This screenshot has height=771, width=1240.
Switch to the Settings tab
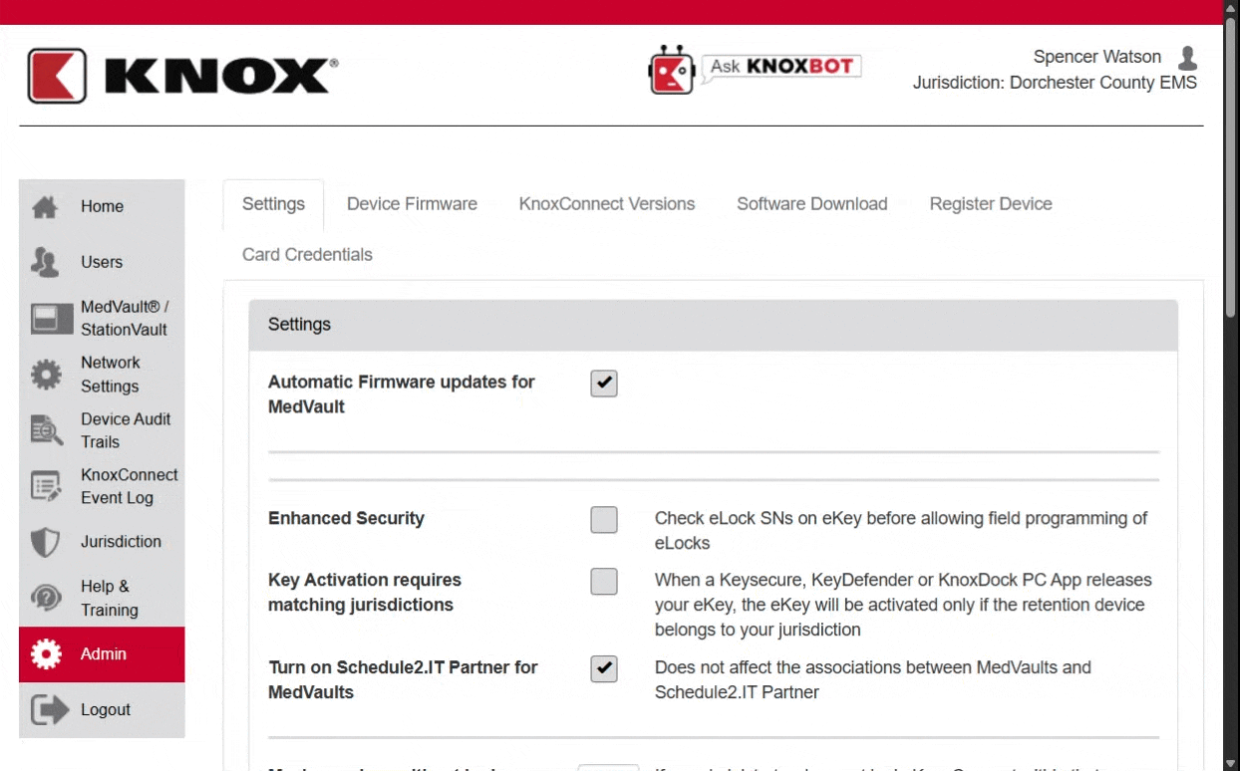tap(273, 204)
